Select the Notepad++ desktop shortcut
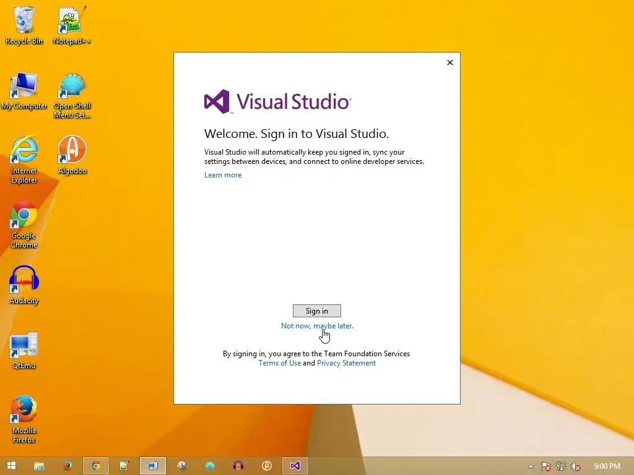Image resolution: width=634 pixels, height=475 pixels. [72, 25]
